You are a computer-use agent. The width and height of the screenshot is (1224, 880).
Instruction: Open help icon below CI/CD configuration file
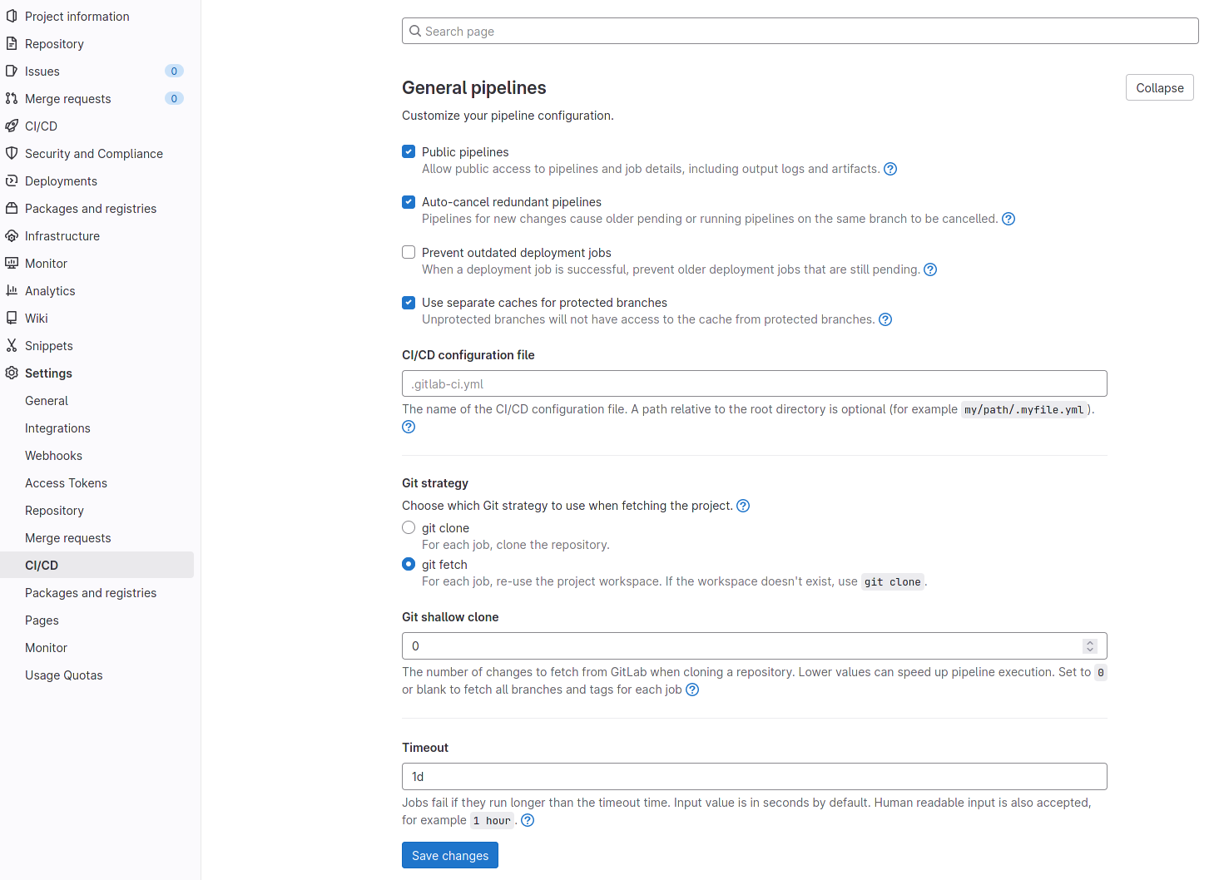pyautogui.click(x=409, y=427)
